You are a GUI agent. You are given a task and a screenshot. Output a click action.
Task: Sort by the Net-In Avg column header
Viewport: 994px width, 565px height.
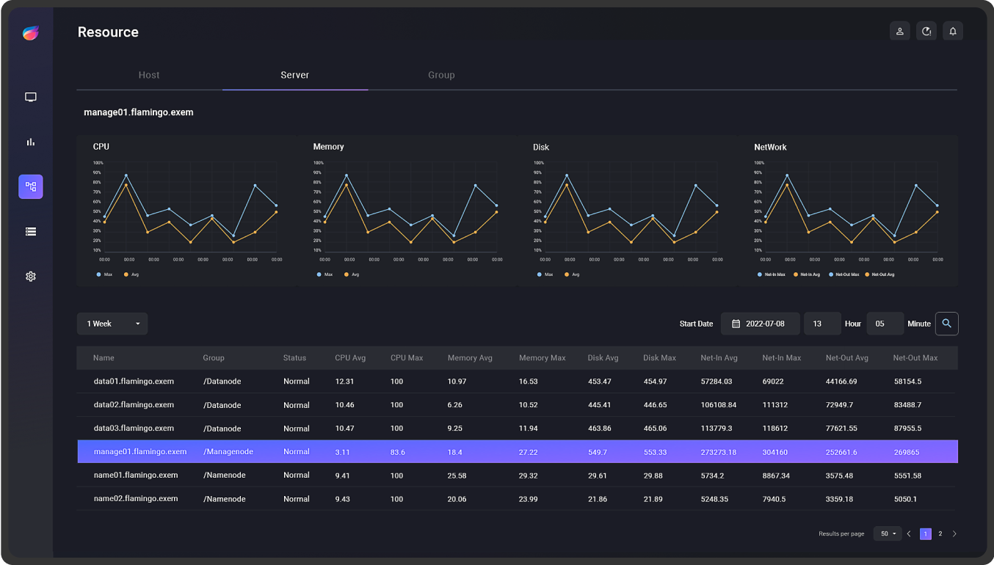(x=719, y=358)
